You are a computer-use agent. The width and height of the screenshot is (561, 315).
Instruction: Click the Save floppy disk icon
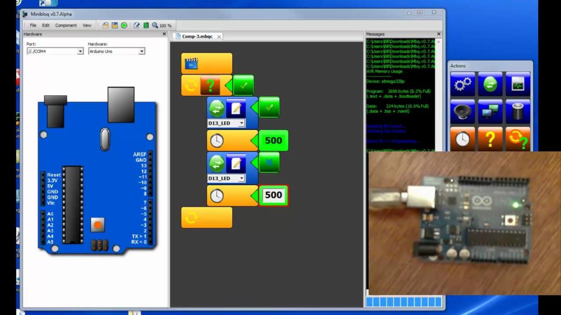point(114,25)
